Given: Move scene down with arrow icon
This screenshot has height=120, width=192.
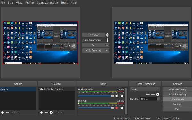Looking at the screenshot, I should tap(19, 112).
